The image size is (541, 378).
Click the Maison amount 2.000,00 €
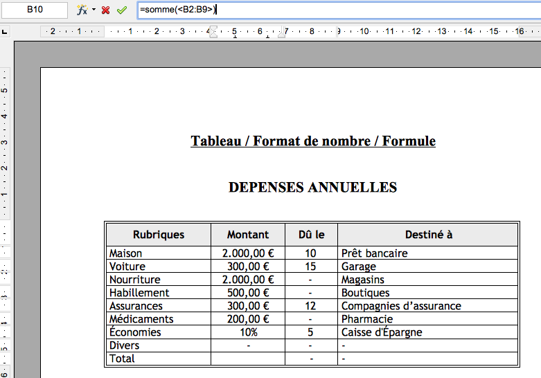pos(248,253)
